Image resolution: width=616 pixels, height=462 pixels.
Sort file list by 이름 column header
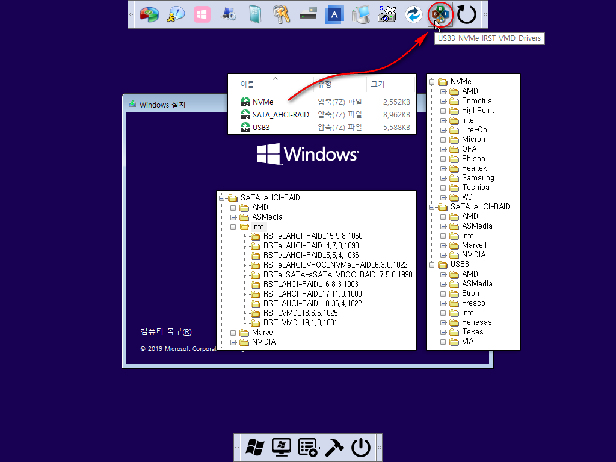coord(247,84)
